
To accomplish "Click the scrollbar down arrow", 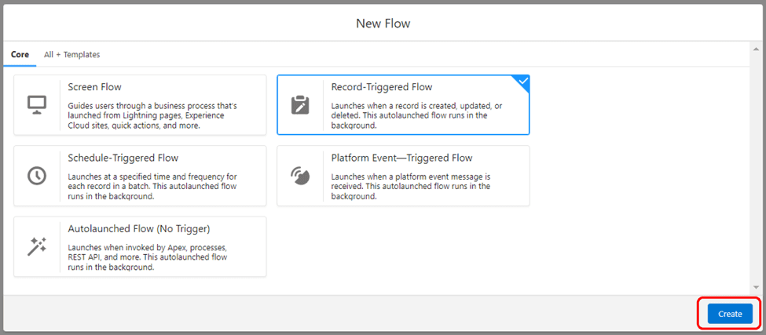I will pyautogui.click(x=757, y=287).
